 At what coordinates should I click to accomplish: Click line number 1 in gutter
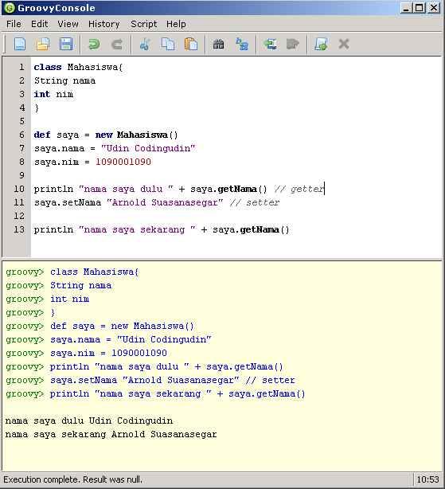pyautogui.click(x=21, y=67)
